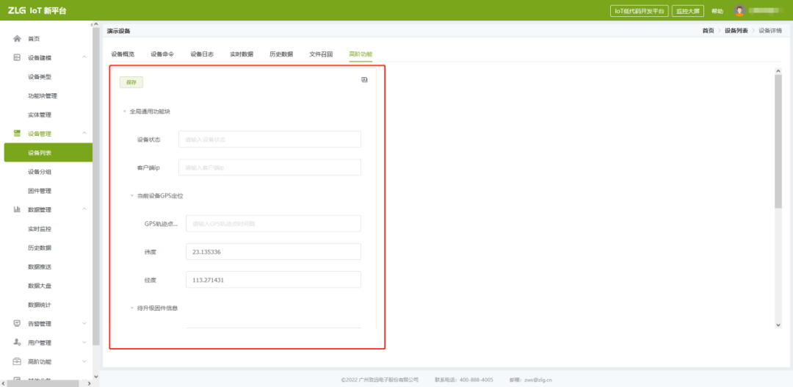Click the 邮箱 zws@zlg.cn footer text

(531, 380)
